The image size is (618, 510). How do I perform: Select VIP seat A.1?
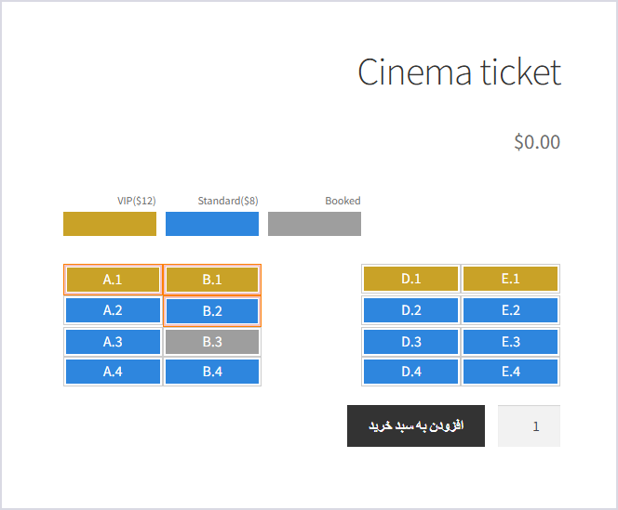(113, 280)
